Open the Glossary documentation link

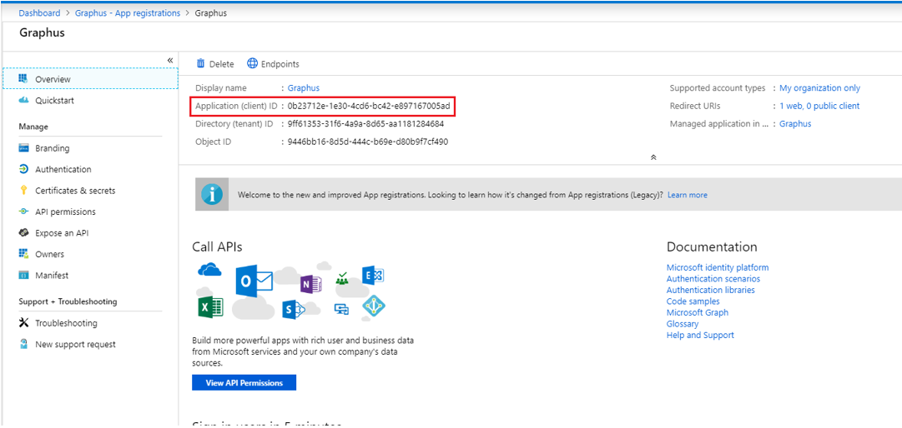pyautogui.click(x=683, y=324)
